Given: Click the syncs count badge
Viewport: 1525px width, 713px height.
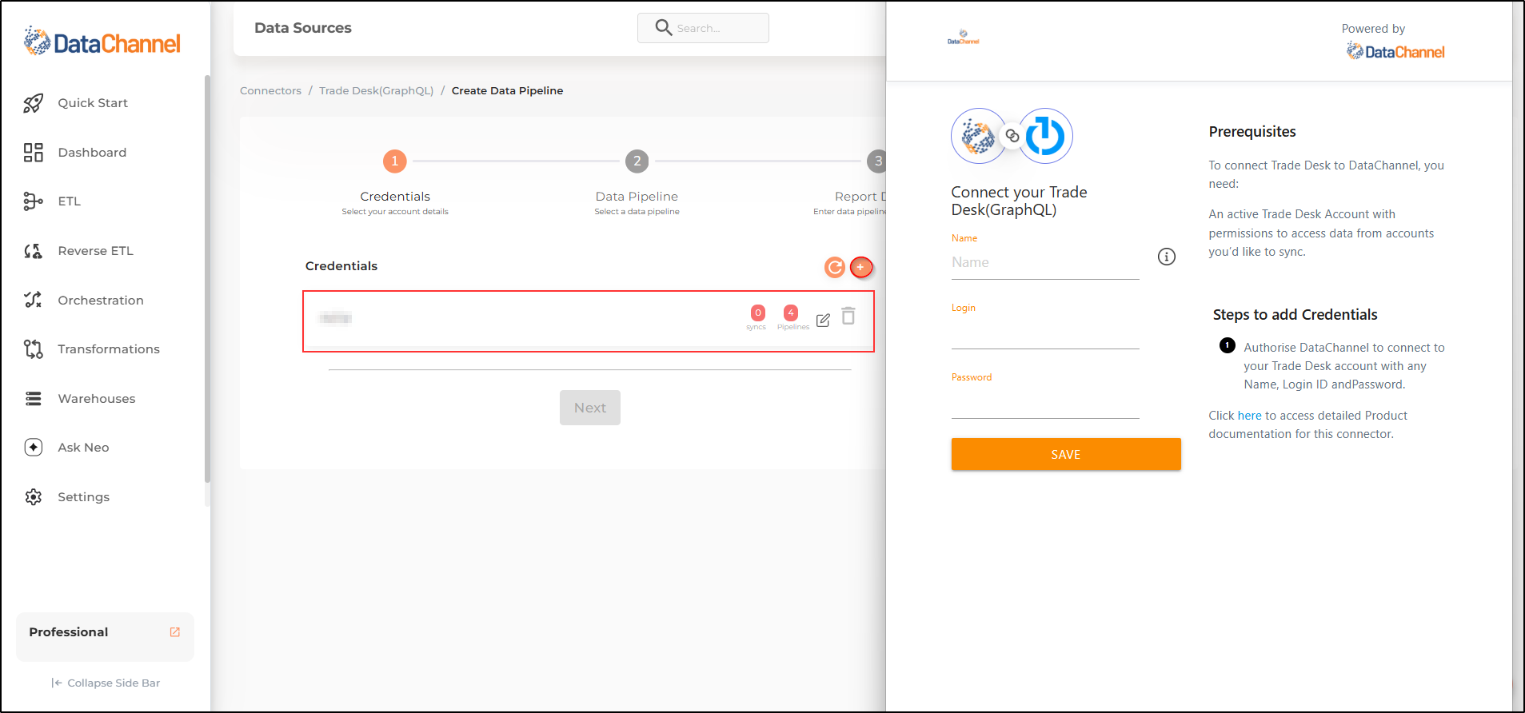Looking at the screenshot, I should click(757, 313).
